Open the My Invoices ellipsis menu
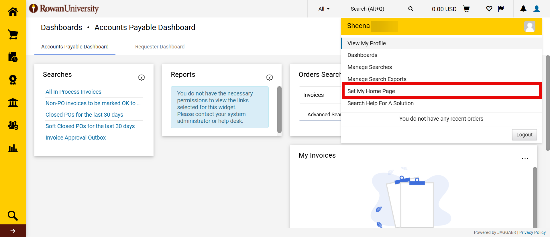550x237 pixels. (x=525, y=158)
